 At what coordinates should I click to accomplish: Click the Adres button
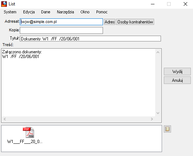pos(110,22)
